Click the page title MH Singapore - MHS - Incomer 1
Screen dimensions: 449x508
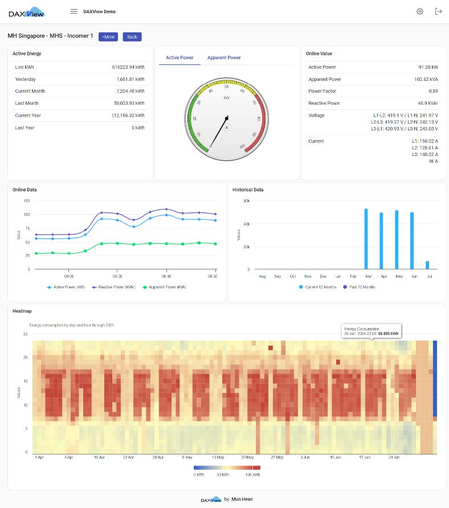point(50,36)
